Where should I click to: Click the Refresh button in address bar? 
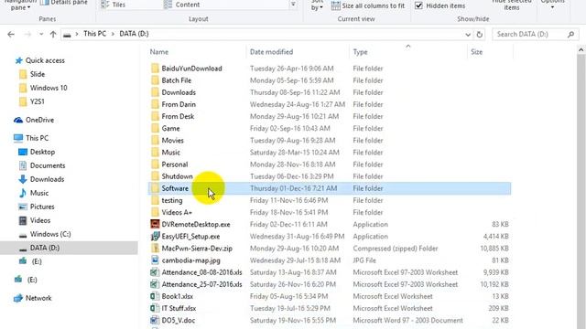(479, 35)
